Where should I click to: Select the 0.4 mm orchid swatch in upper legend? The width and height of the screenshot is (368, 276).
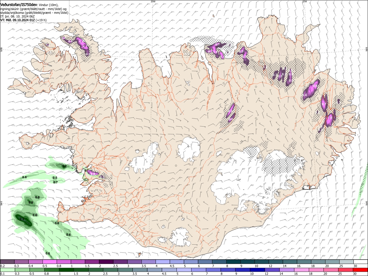coord(35,262)
